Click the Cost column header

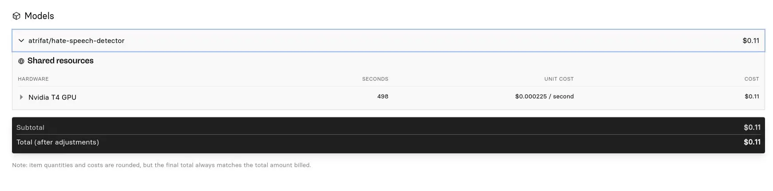tap(751, 79)
